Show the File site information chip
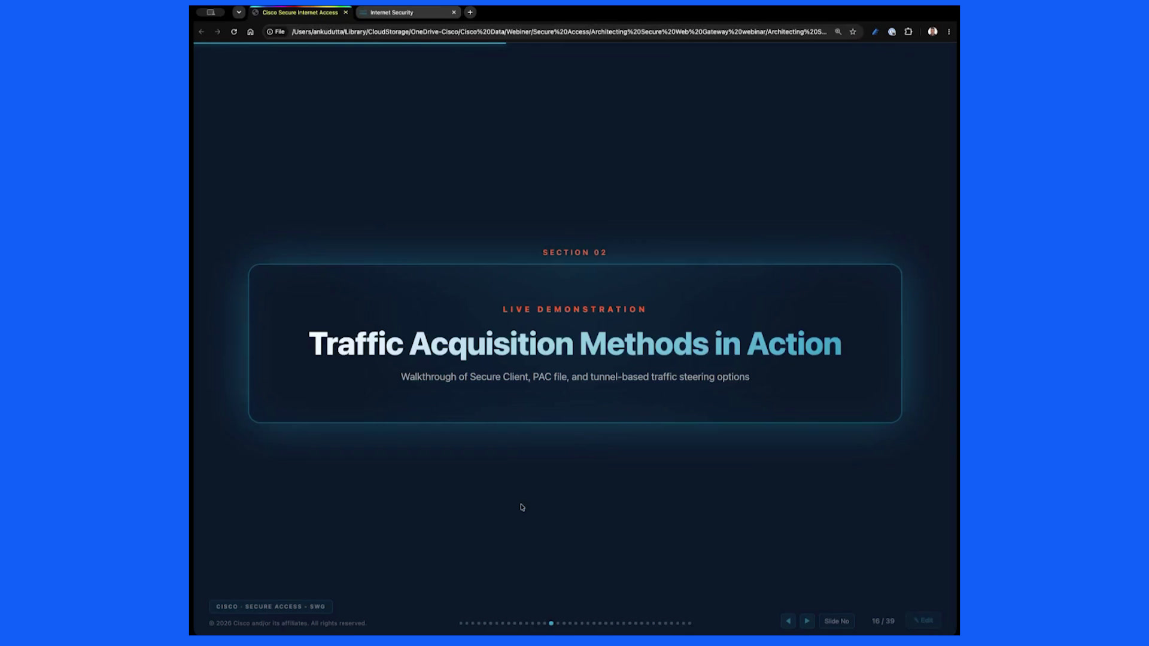This screenshot has height=646, width=1149. pyautogui.click(x=276, y=32)
